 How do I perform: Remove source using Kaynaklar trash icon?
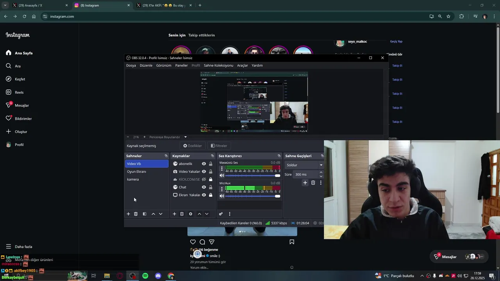pyautogui.click(x=182, y=214)
